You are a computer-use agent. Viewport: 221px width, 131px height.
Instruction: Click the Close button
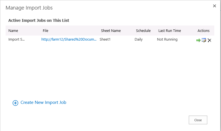(198, 120)
